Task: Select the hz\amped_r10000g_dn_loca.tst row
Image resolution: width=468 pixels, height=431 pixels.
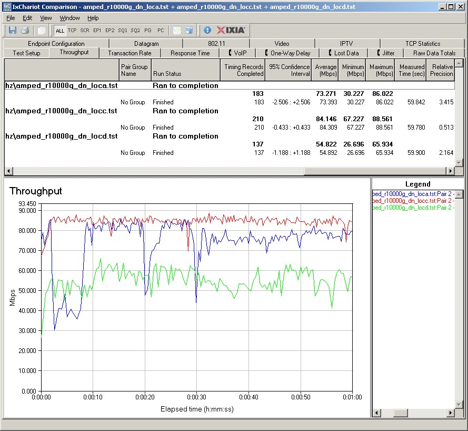Action: pyautogui.click(x=230, y=85)
